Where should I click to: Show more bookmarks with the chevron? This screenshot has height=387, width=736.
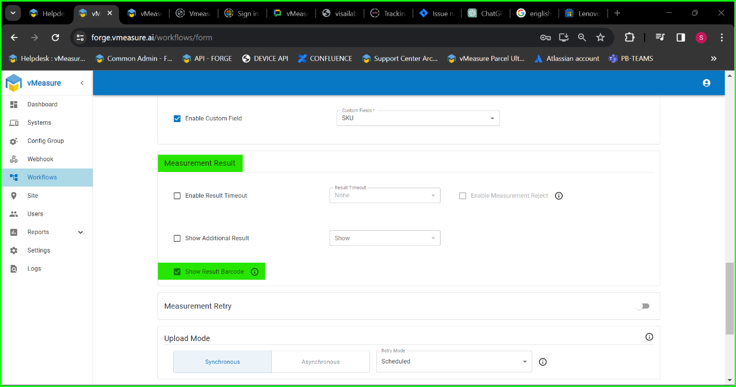(714, 58)
